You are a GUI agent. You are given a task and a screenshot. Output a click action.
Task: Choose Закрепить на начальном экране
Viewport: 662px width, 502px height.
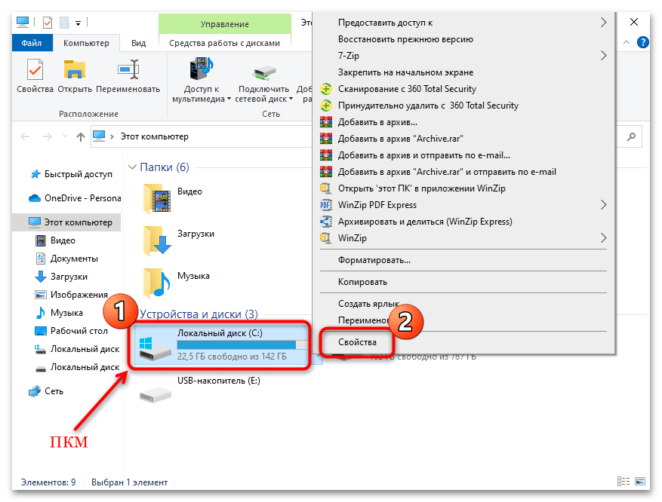tap(463, 72)
